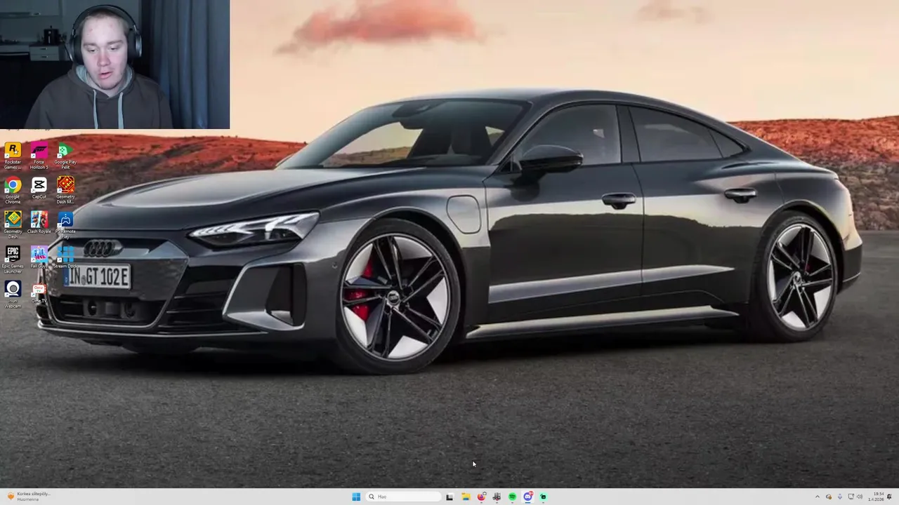Open Spotify from the taskbar
Screen dimensions: 899x505
pyautogui.click(x=512, y=497)
